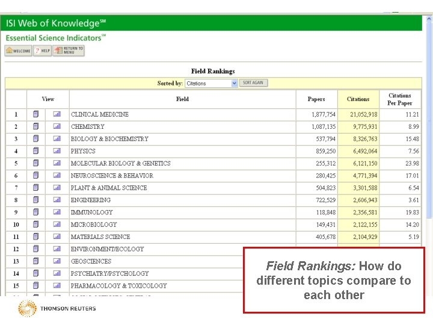View papers for Molecular Biology & Genetics
Viewport: 433px width, 325px height.
tap(35, 163)
